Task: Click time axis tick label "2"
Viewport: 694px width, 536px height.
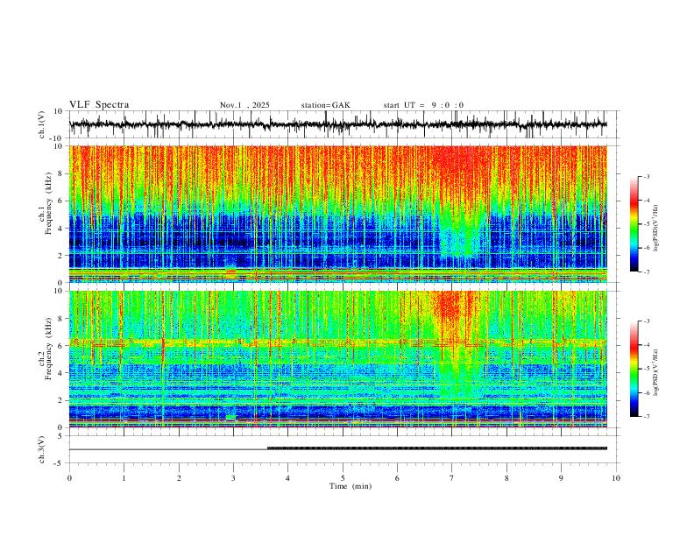Action: tap(179, 478)
